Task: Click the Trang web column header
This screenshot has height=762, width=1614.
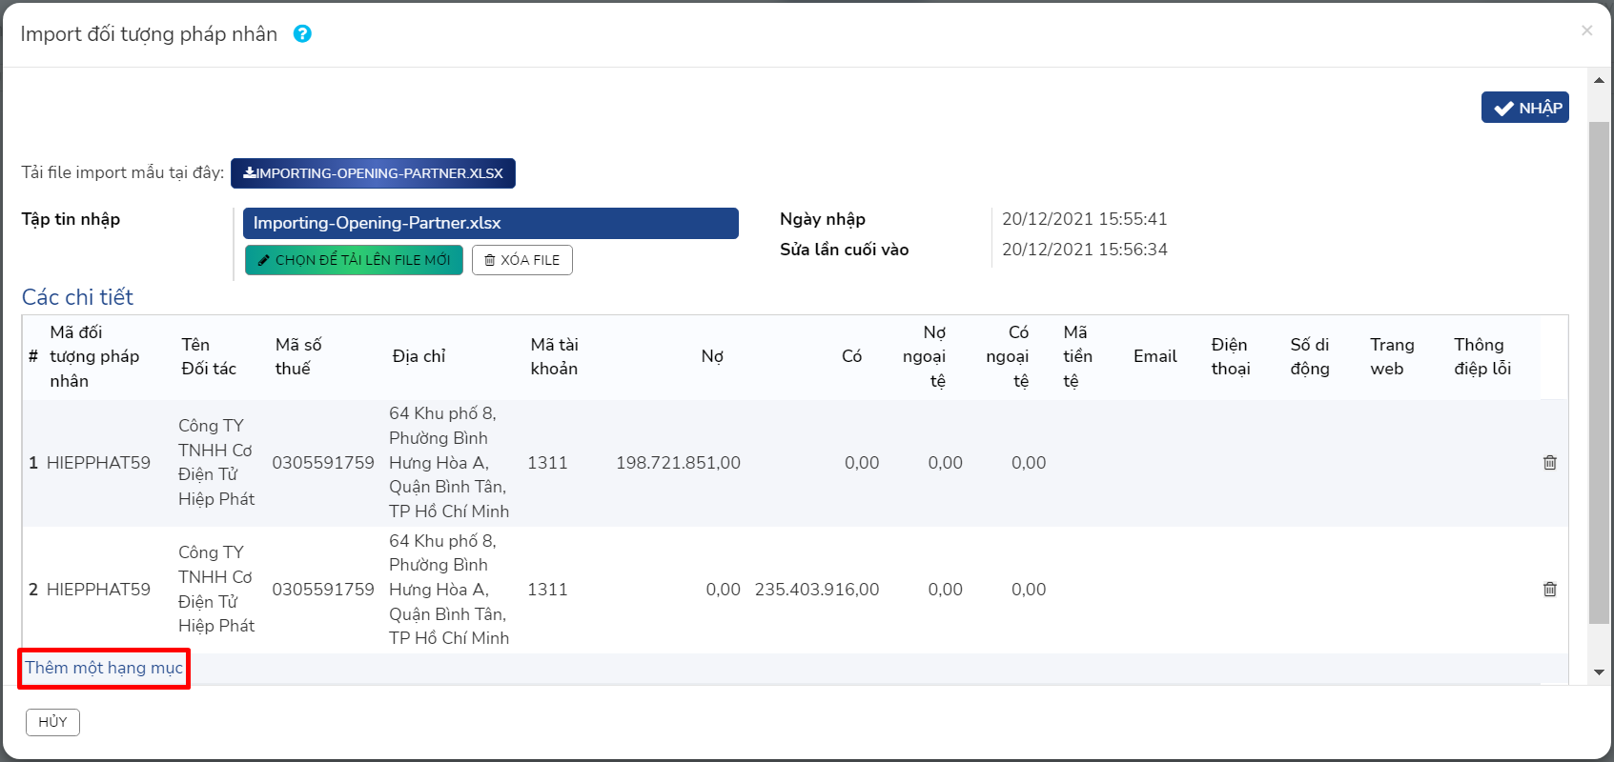Action: click(1392, 356)
